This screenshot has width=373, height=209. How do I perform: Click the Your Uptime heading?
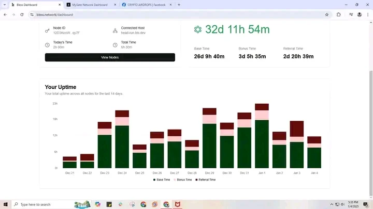pyautogui.click(x=61, y=87)
